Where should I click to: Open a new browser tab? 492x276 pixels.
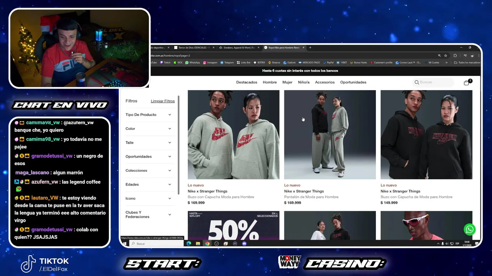pyautogui.click(x=311, y=48)
